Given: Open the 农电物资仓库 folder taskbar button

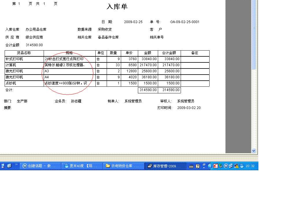Looking at the screenshot, I should pyautogui.click(x=124, y=166).
